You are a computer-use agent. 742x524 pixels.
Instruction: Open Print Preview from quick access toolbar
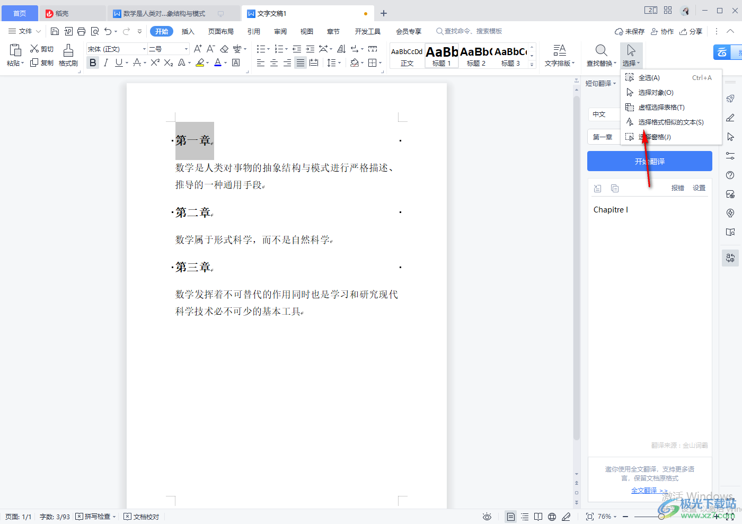coord(95,31)
